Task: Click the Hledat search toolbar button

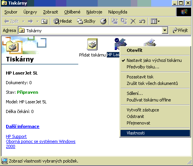Action: [63, 21]
